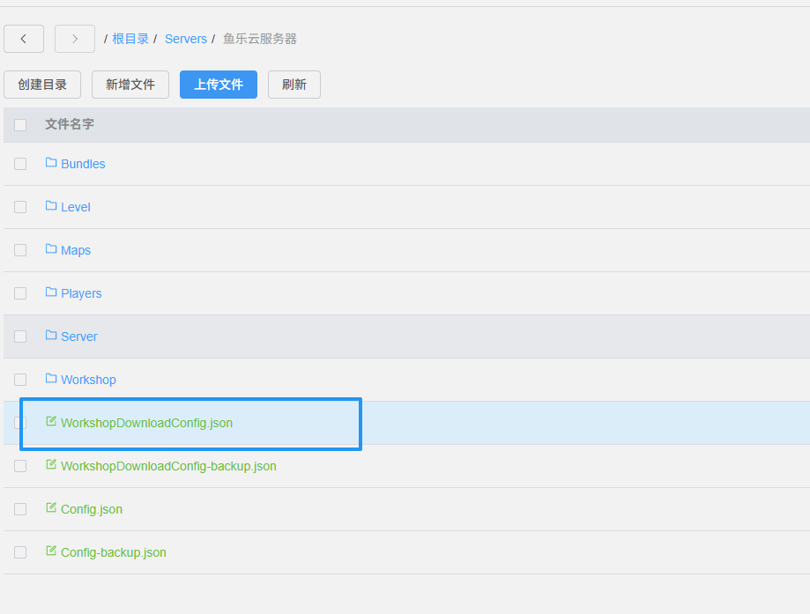Click the blue 上传文件 upload button
Viewport: 810px width, 614px height.
click(219, 85)
